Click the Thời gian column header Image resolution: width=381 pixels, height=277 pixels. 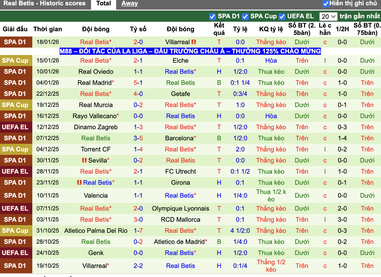click(x=48, y=29)
